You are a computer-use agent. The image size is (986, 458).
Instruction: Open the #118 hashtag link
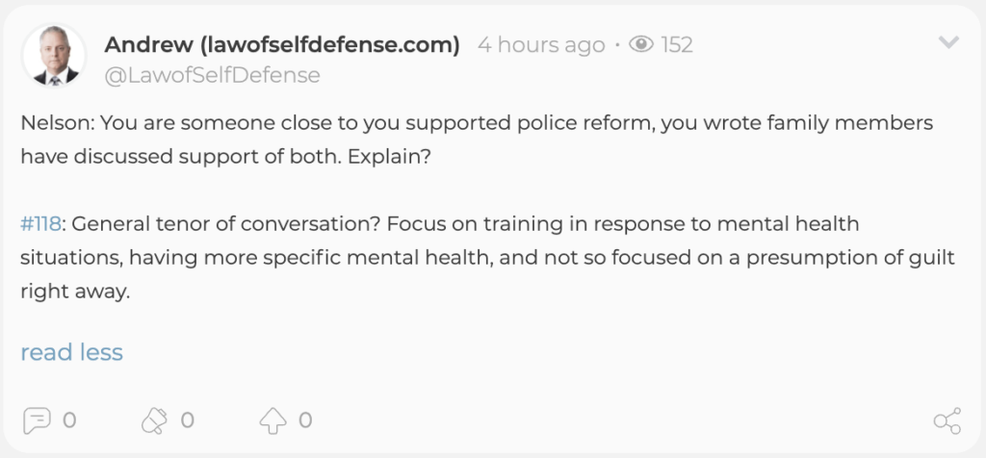[40, 223]
